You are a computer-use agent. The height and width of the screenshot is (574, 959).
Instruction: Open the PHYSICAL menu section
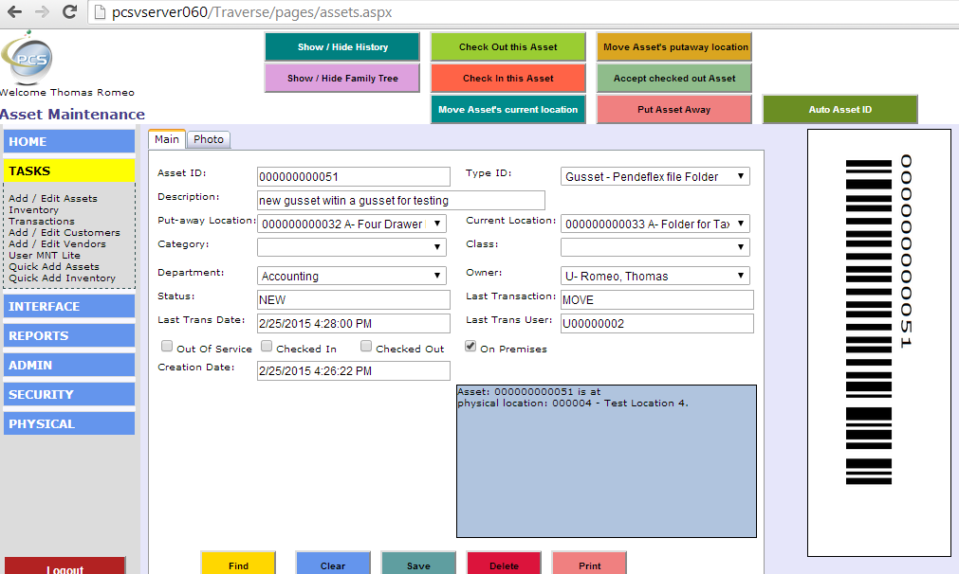point(69,423)
